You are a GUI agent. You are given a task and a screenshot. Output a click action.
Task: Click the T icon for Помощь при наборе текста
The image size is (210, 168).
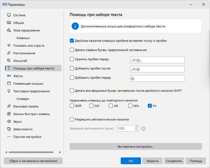point(9,68)
